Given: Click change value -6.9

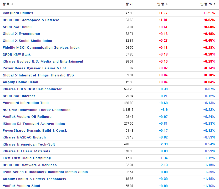Looking at the screenshot, I should pos(164,110).
